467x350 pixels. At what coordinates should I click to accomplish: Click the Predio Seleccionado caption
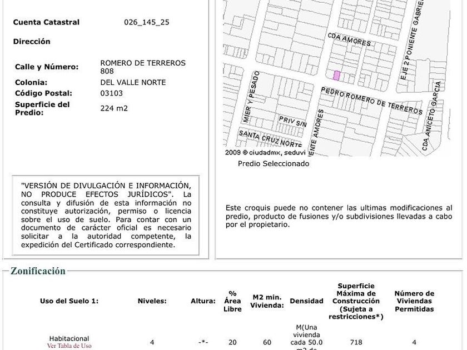pyautogui.click(x=274, y=164)
